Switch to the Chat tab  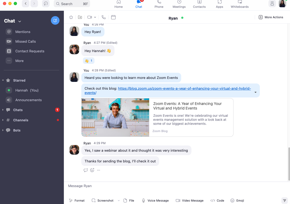point(139,4)
